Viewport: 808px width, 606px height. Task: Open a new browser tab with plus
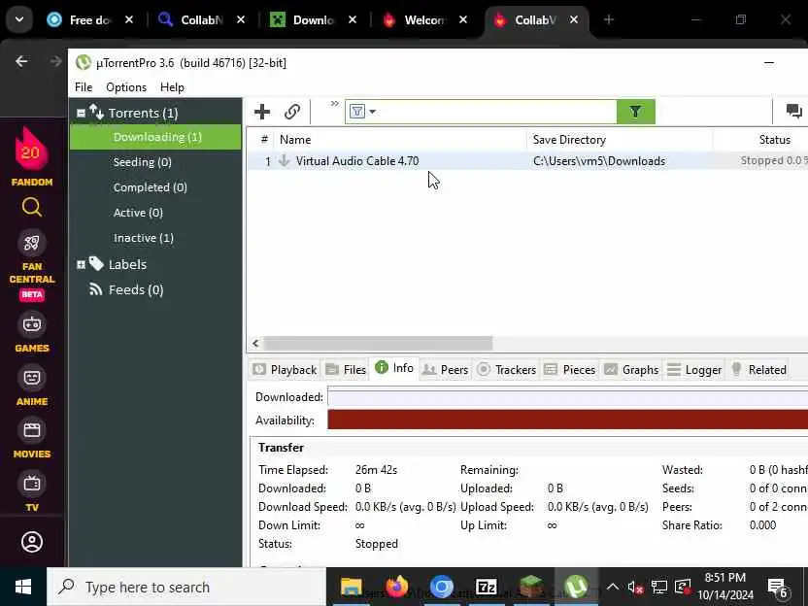(x=609, y=19)
